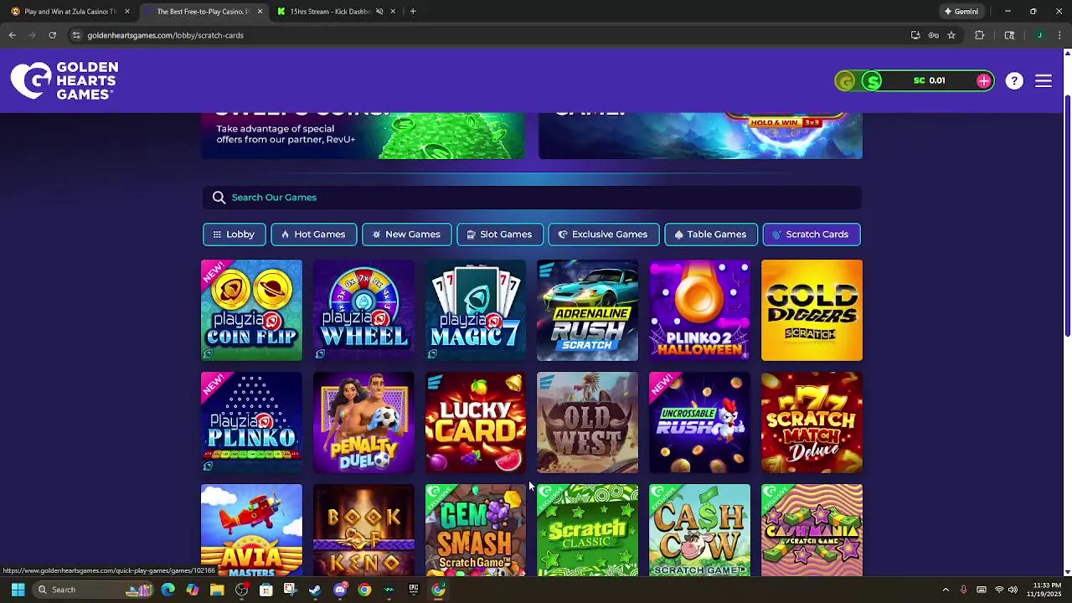Open Plinko 2 Halloween game
The image size is (1072, 603).
pyautogui.click(x=699, y=310)
